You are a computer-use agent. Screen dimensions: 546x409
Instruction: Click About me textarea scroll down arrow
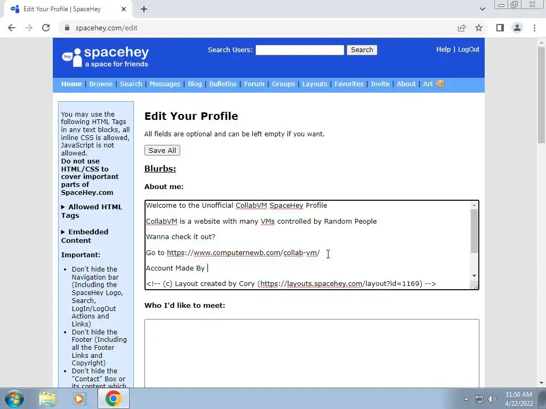click(474, 276)
